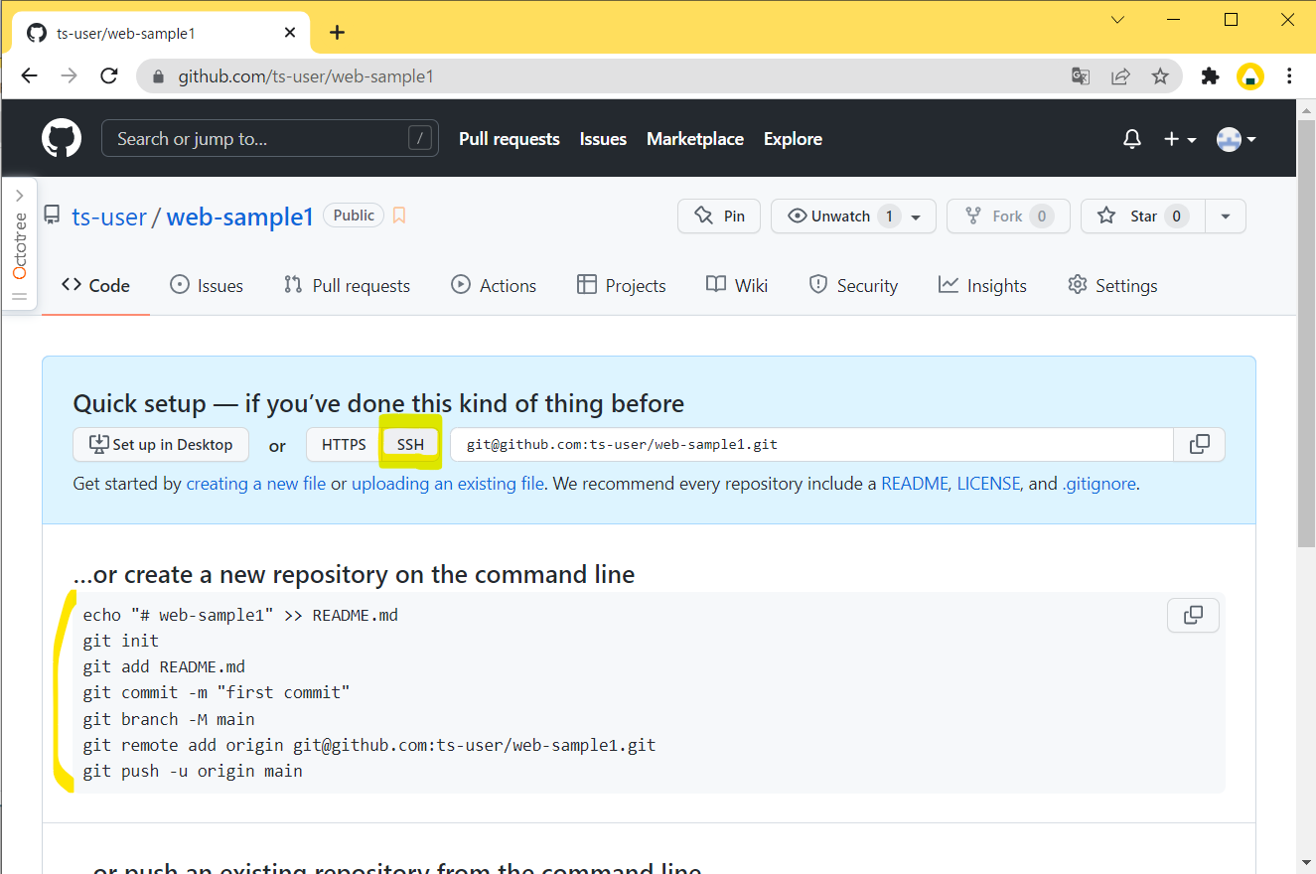Close the ts-user/web-sample1 tab
Viewport: 1316px width, 874px height.
pyautogui.click(x=290, y=33)
